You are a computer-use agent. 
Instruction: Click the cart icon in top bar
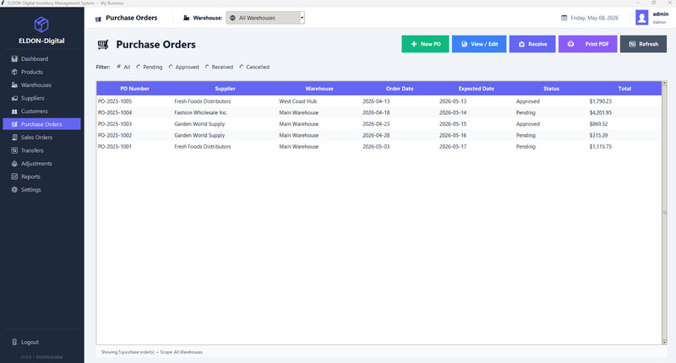(x=98, y=19)
